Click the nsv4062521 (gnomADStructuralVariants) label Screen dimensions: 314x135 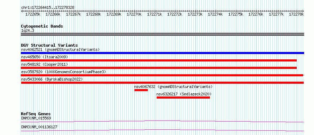tap(60, 49)
